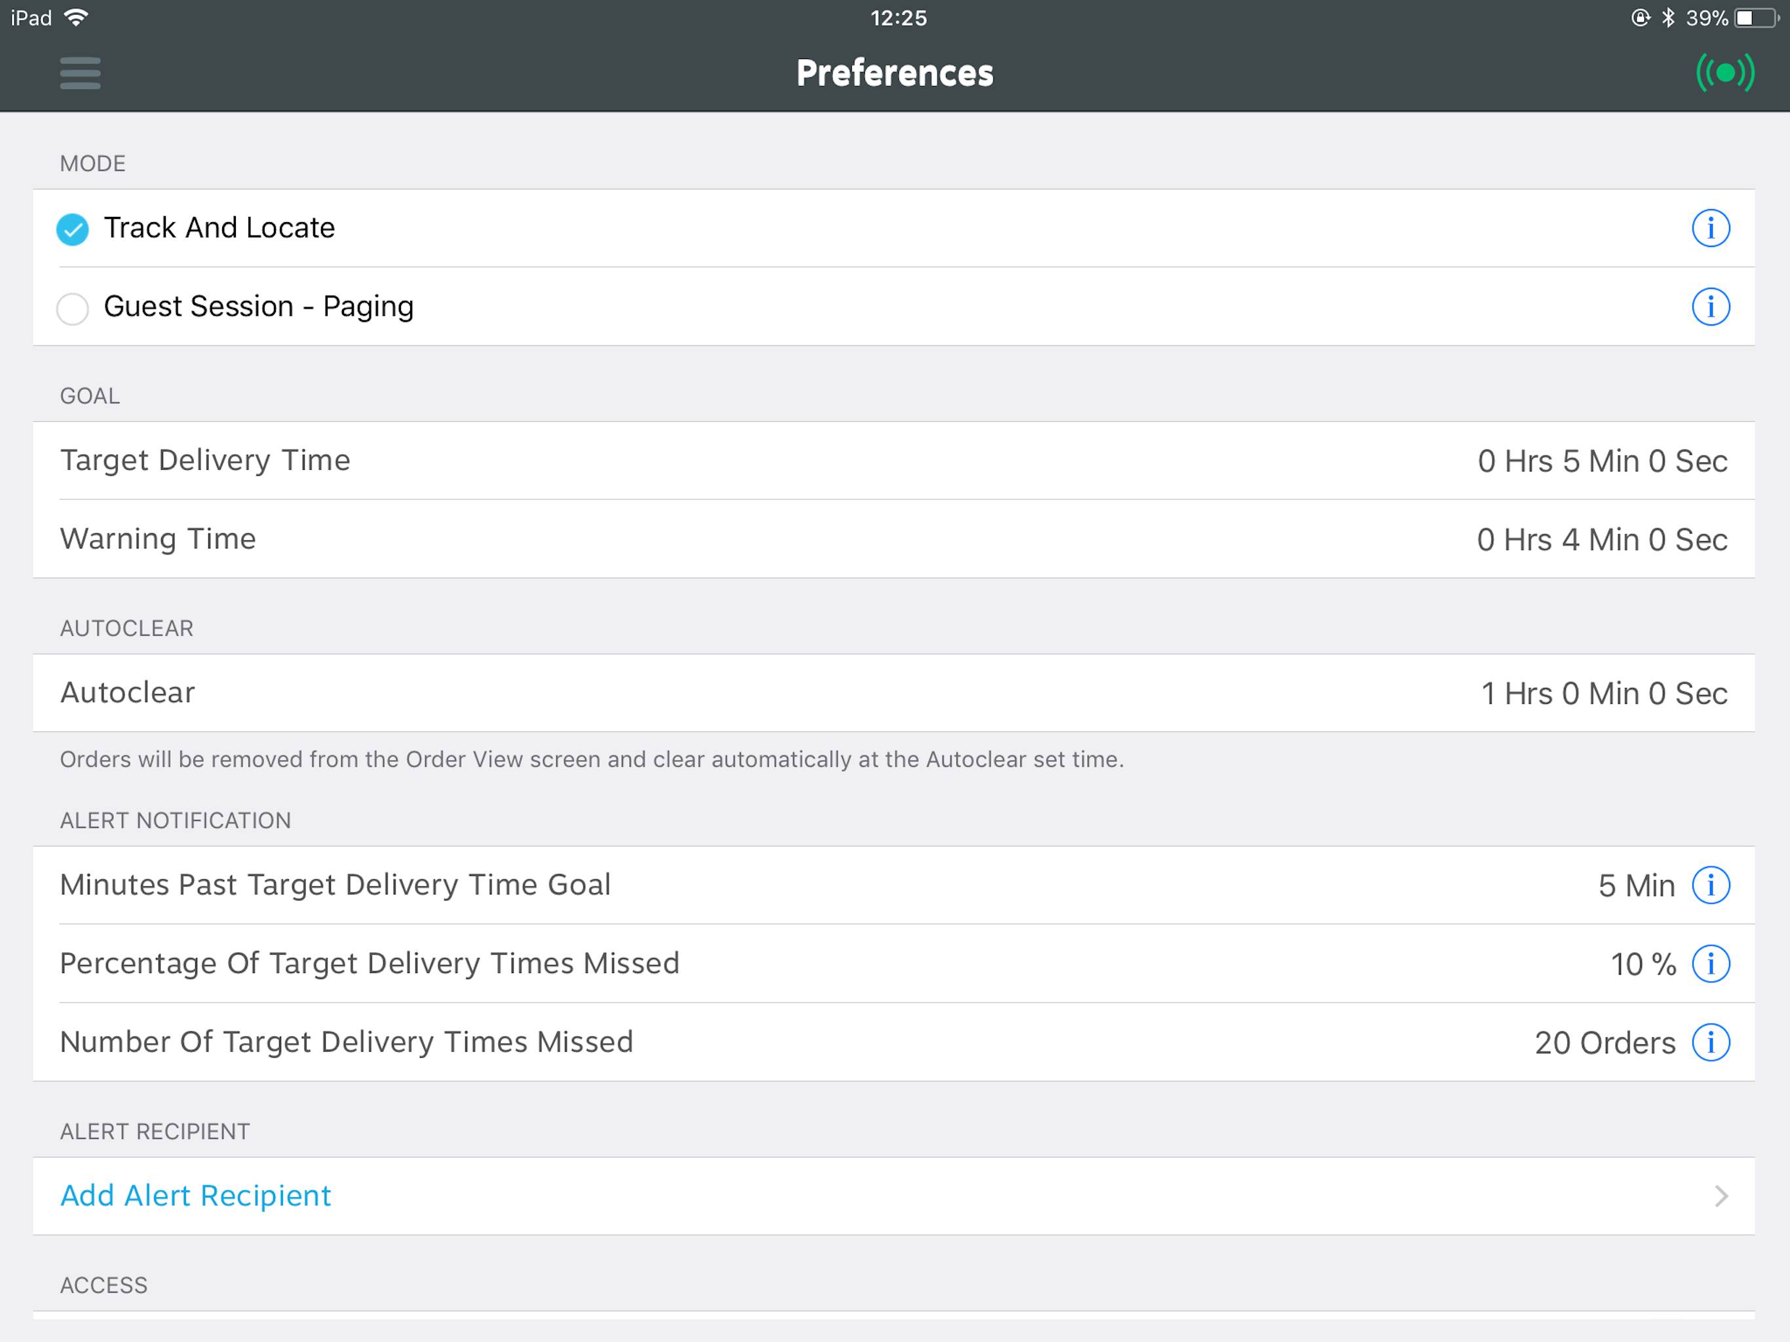This screenshot has width=1790, height=1342.
Task: Change the 10 % missed threshold
Action: tap(1643, 964)
